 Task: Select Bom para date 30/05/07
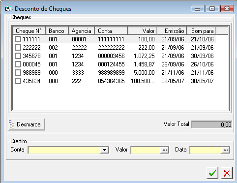(202, 81)
